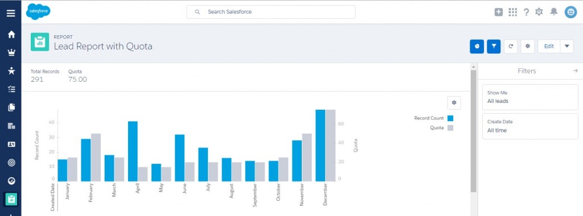Open the App Launcher grid icon
583x216 pixels.
point(513,13)
